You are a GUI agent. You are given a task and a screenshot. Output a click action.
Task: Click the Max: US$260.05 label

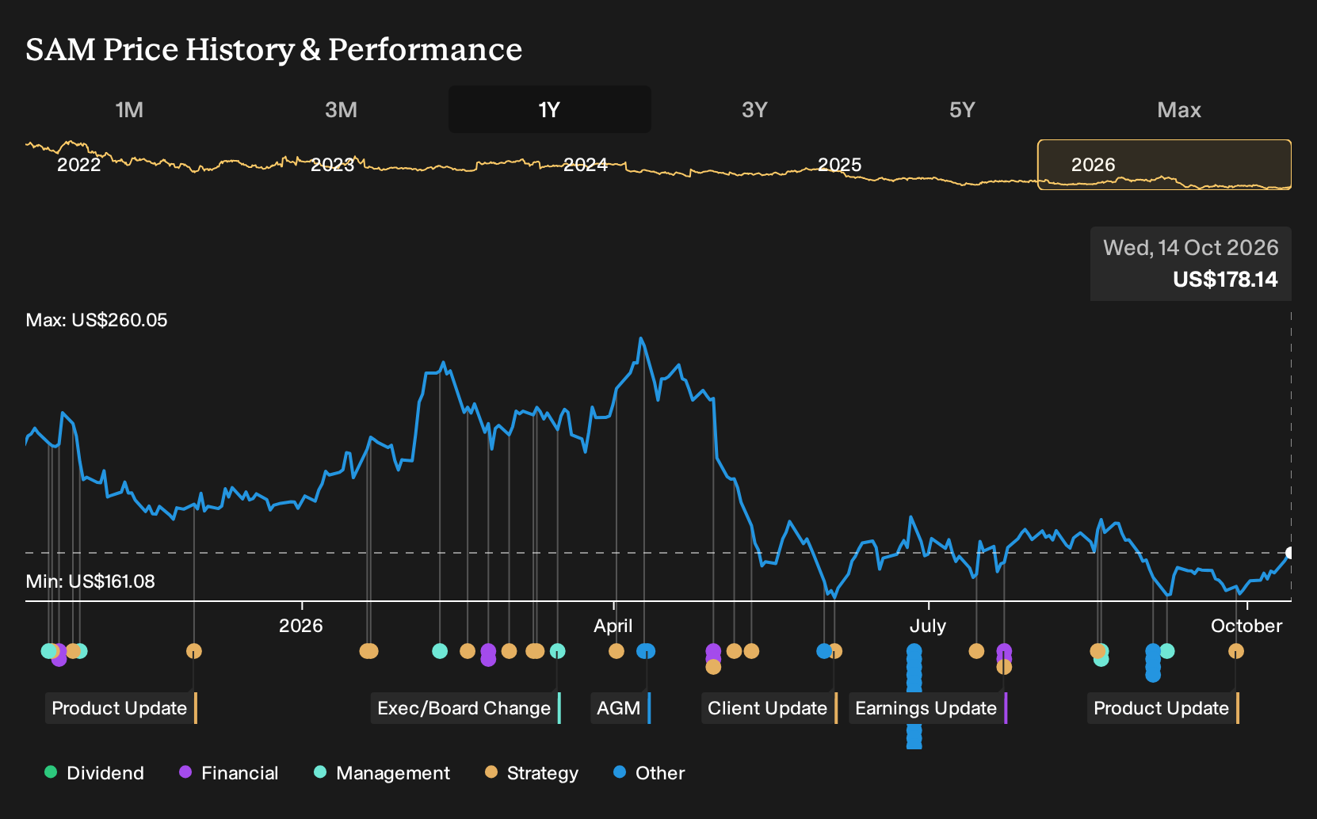(x=97, y=320)
